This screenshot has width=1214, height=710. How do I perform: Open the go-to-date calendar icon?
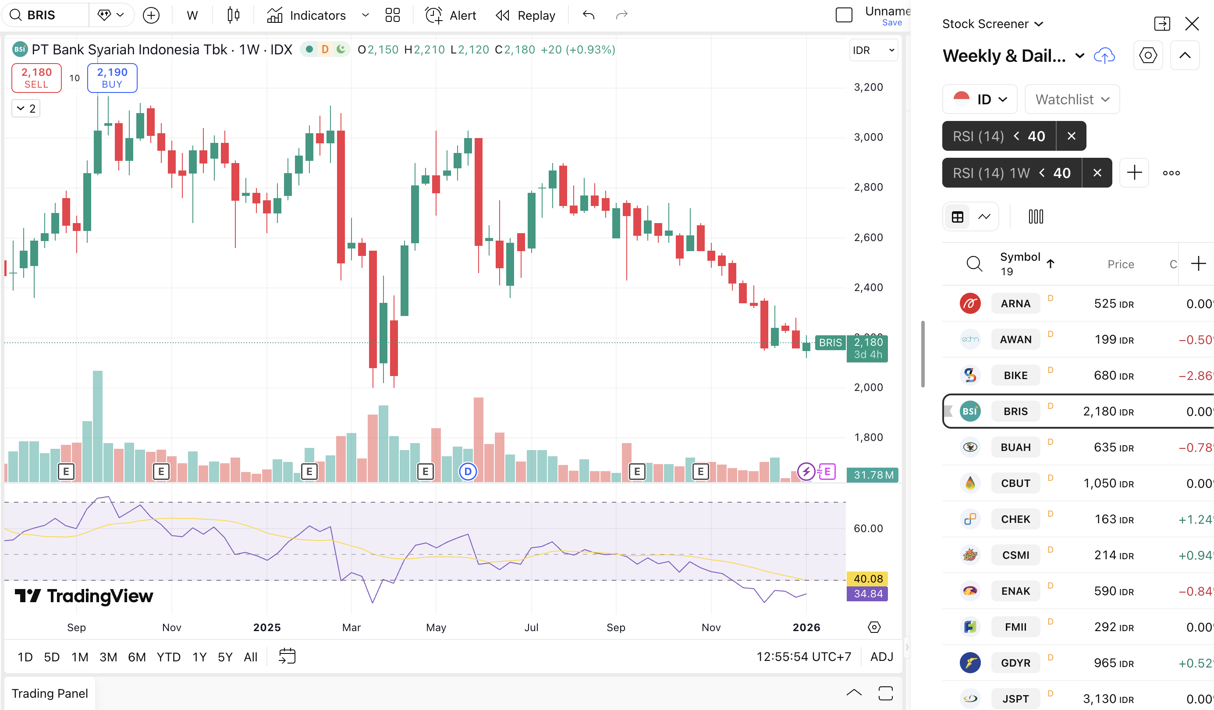click(287, 656)
